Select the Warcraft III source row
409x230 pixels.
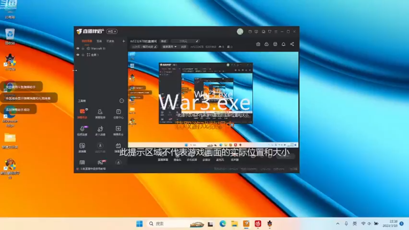pyautogui.click(x=101, y=49)
